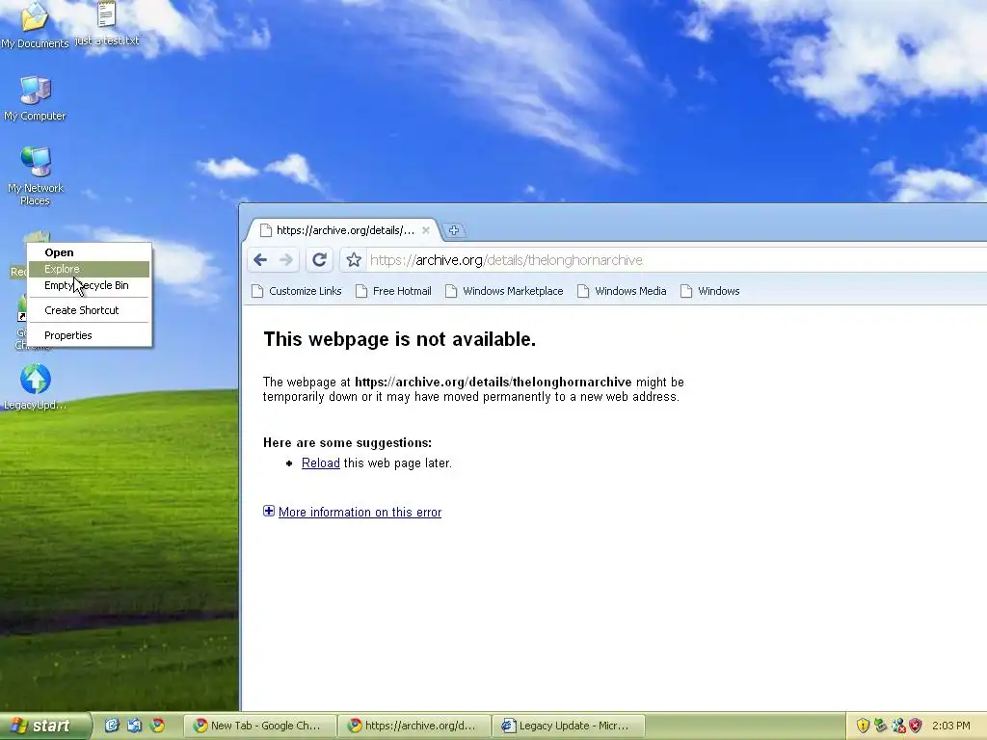Open the Windows bookmark

click(710, 291)
